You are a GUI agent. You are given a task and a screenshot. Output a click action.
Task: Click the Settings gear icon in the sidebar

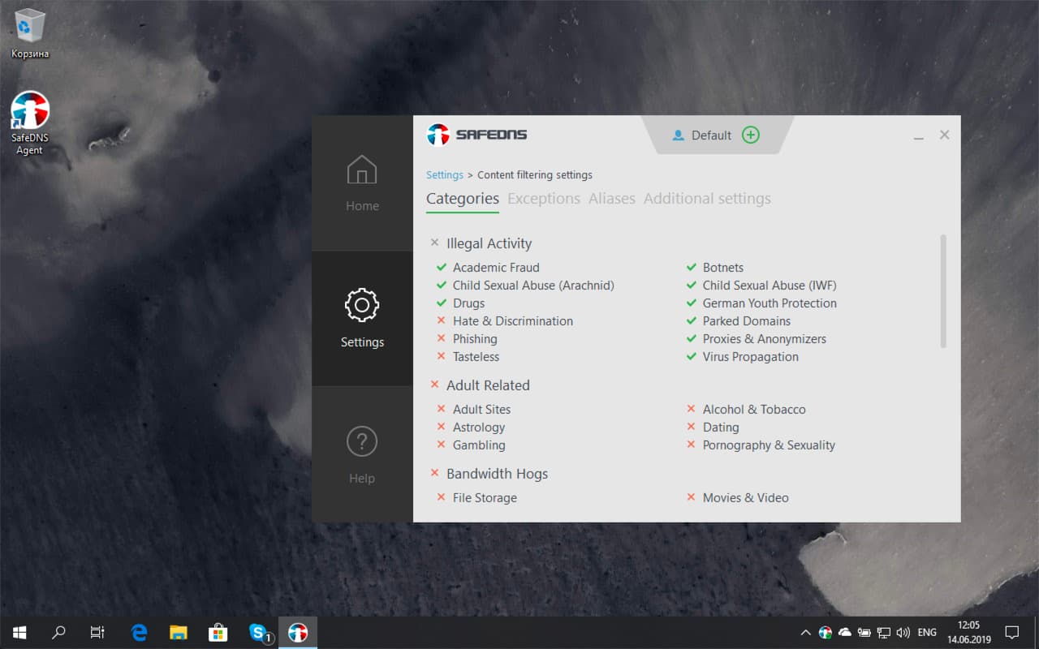(x=362, y=305)
